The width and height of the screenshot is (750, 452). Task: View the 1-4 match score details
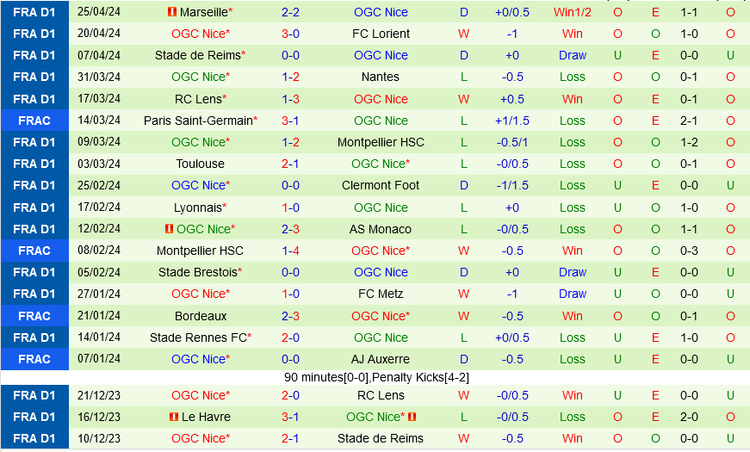(x=290, y=251)
